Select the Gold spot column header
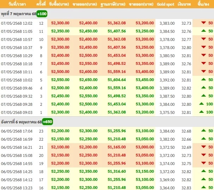This screenshot has width=214, height=190. tap(166, 4)
